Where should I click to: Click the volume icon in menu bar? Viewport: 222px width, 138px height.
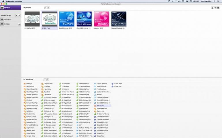coord(179,1)
